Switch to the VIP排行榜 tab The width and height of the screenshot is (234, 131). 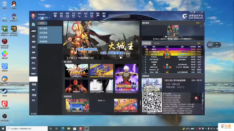[x=147, y=43]
